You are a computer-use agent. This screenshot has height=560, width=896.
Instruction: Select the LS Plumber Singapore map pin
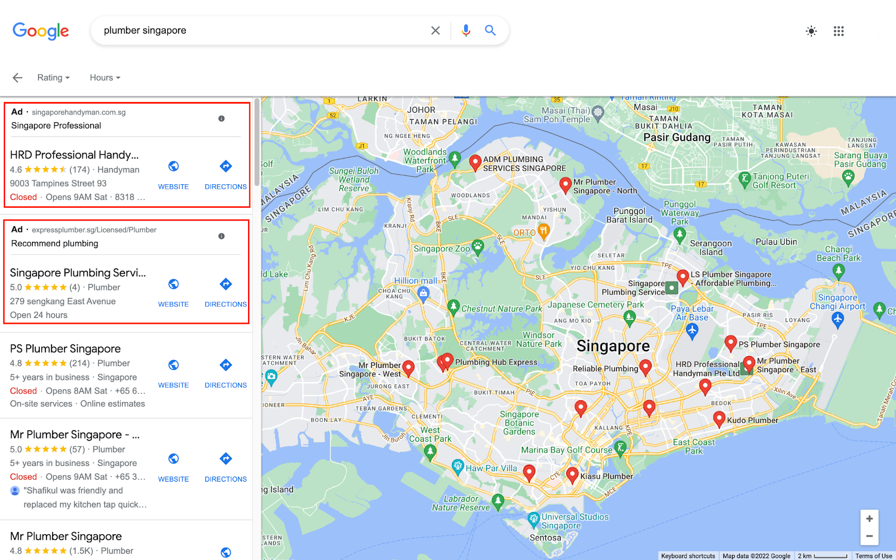click(x=683, y=277)
